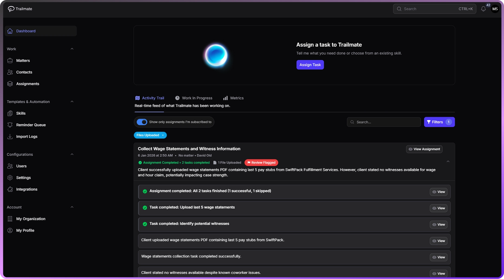Click the Trailmate logo in header
Screen dimensions: 504x279
[11, 9]
